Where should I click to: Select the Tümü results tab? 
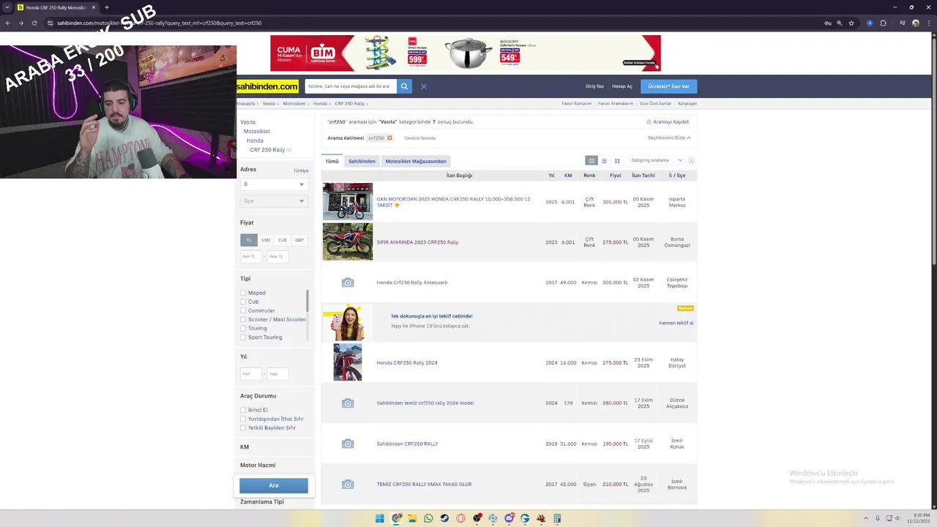coord(332,161)
